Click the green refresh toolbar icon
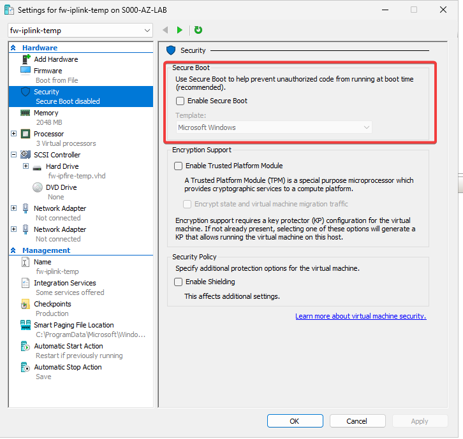This screenshot has height=439, width=463. click(x=198, y=30)
